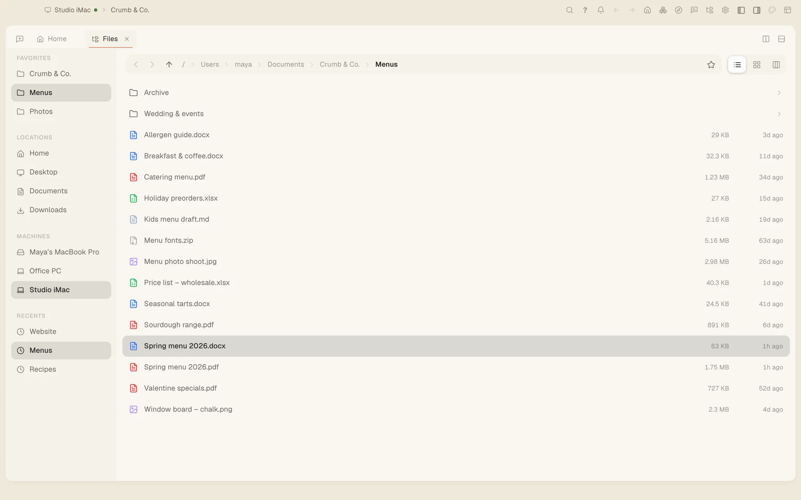This screenshot has width=801, height=500.
Task: Go forward with the path bar right chevron
Action: [152, 64]
